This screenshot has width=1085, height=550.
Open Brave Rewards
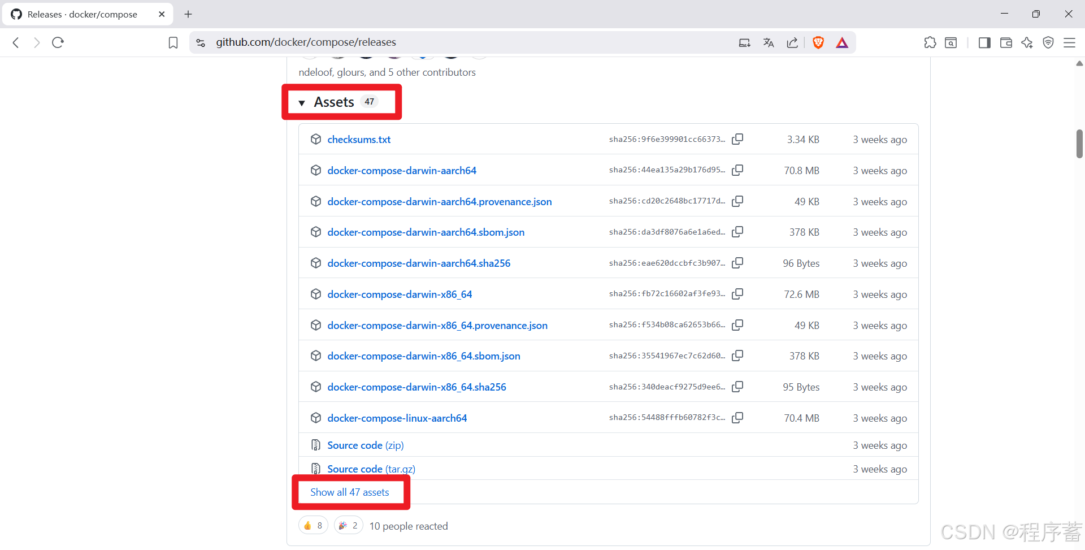pos(841,42)
